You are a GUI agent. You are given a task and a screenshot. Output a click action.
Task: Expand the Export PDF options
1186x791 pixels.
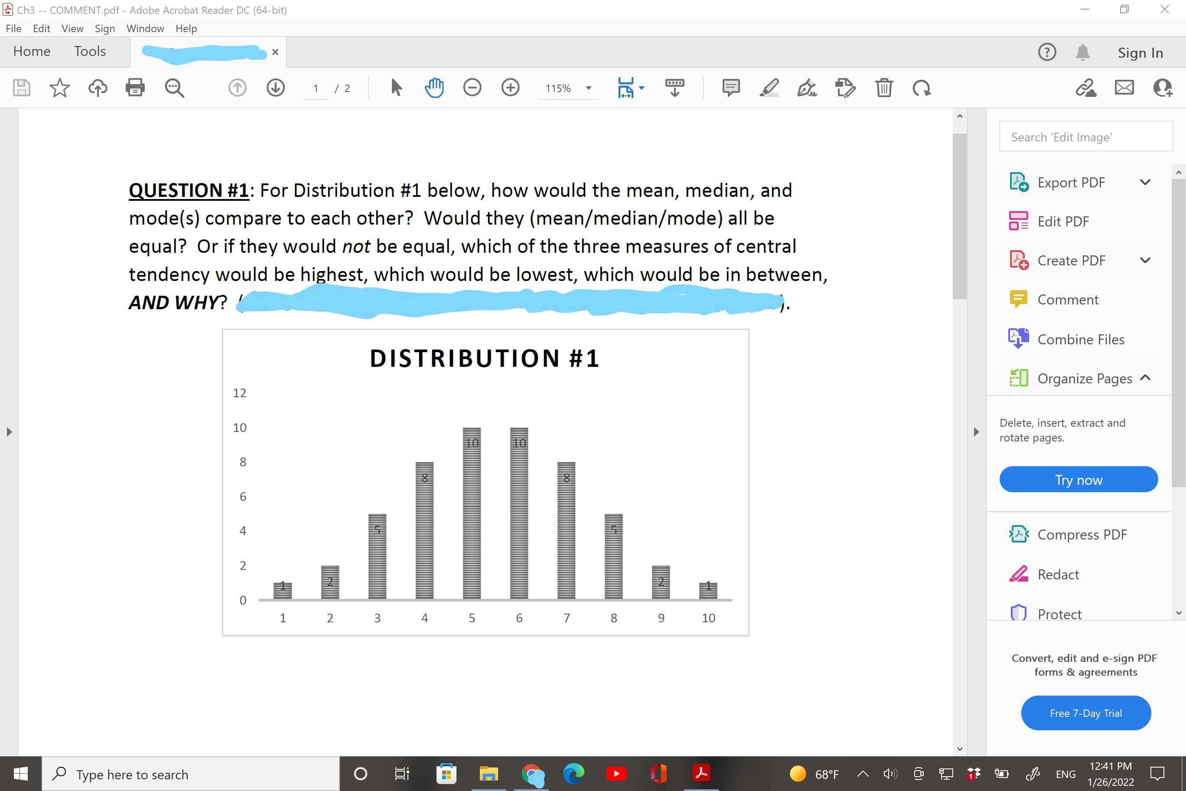click(x=1146, y=182)
